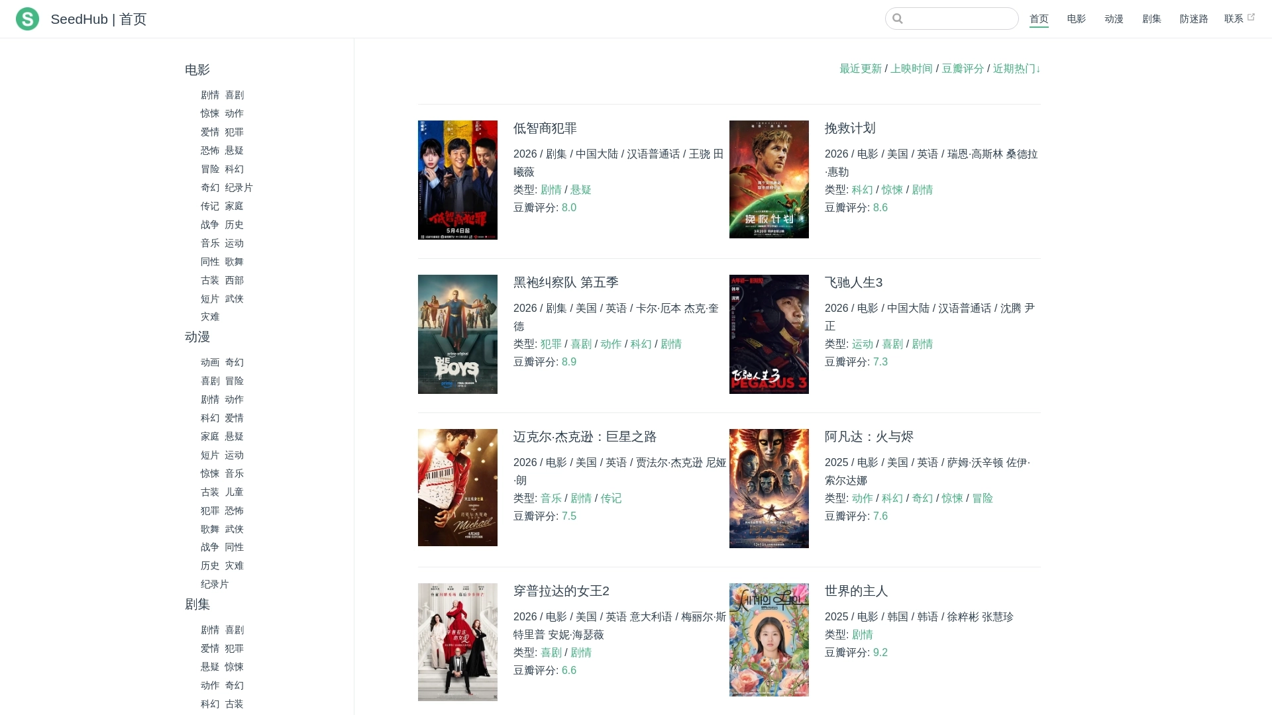Click the SeedHub green logo icon
This screenshot has width=1272, height=715.
[x=27, y=19]
